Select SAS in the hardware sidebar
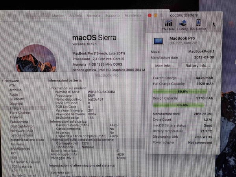This screenshot has width=236, height=177. 14,158
